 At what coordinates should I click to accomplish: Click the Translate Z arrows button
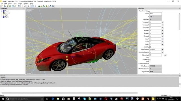(x=162, y=28)
